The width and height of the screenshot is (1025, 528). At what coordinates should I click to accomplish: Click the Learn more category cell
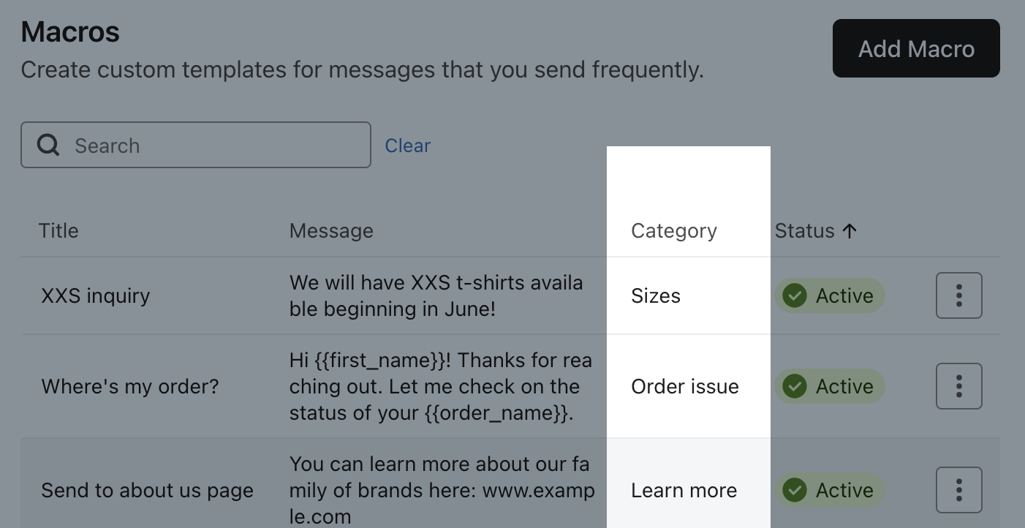(684, 490)
